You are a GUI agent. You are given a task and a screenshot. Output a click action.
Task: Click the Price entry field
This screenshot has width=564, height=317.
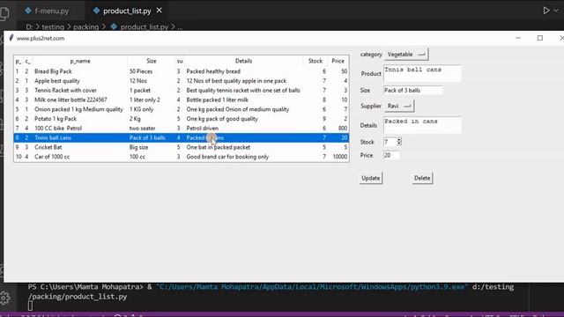[x=391, y=155]
